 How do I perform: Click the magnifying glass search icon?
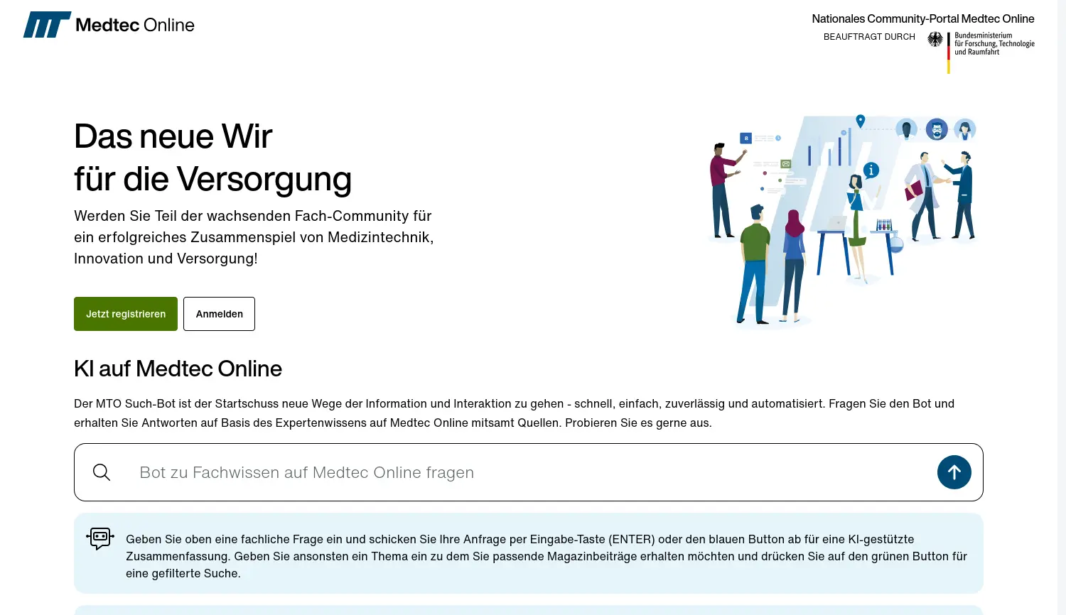(102, 472)
